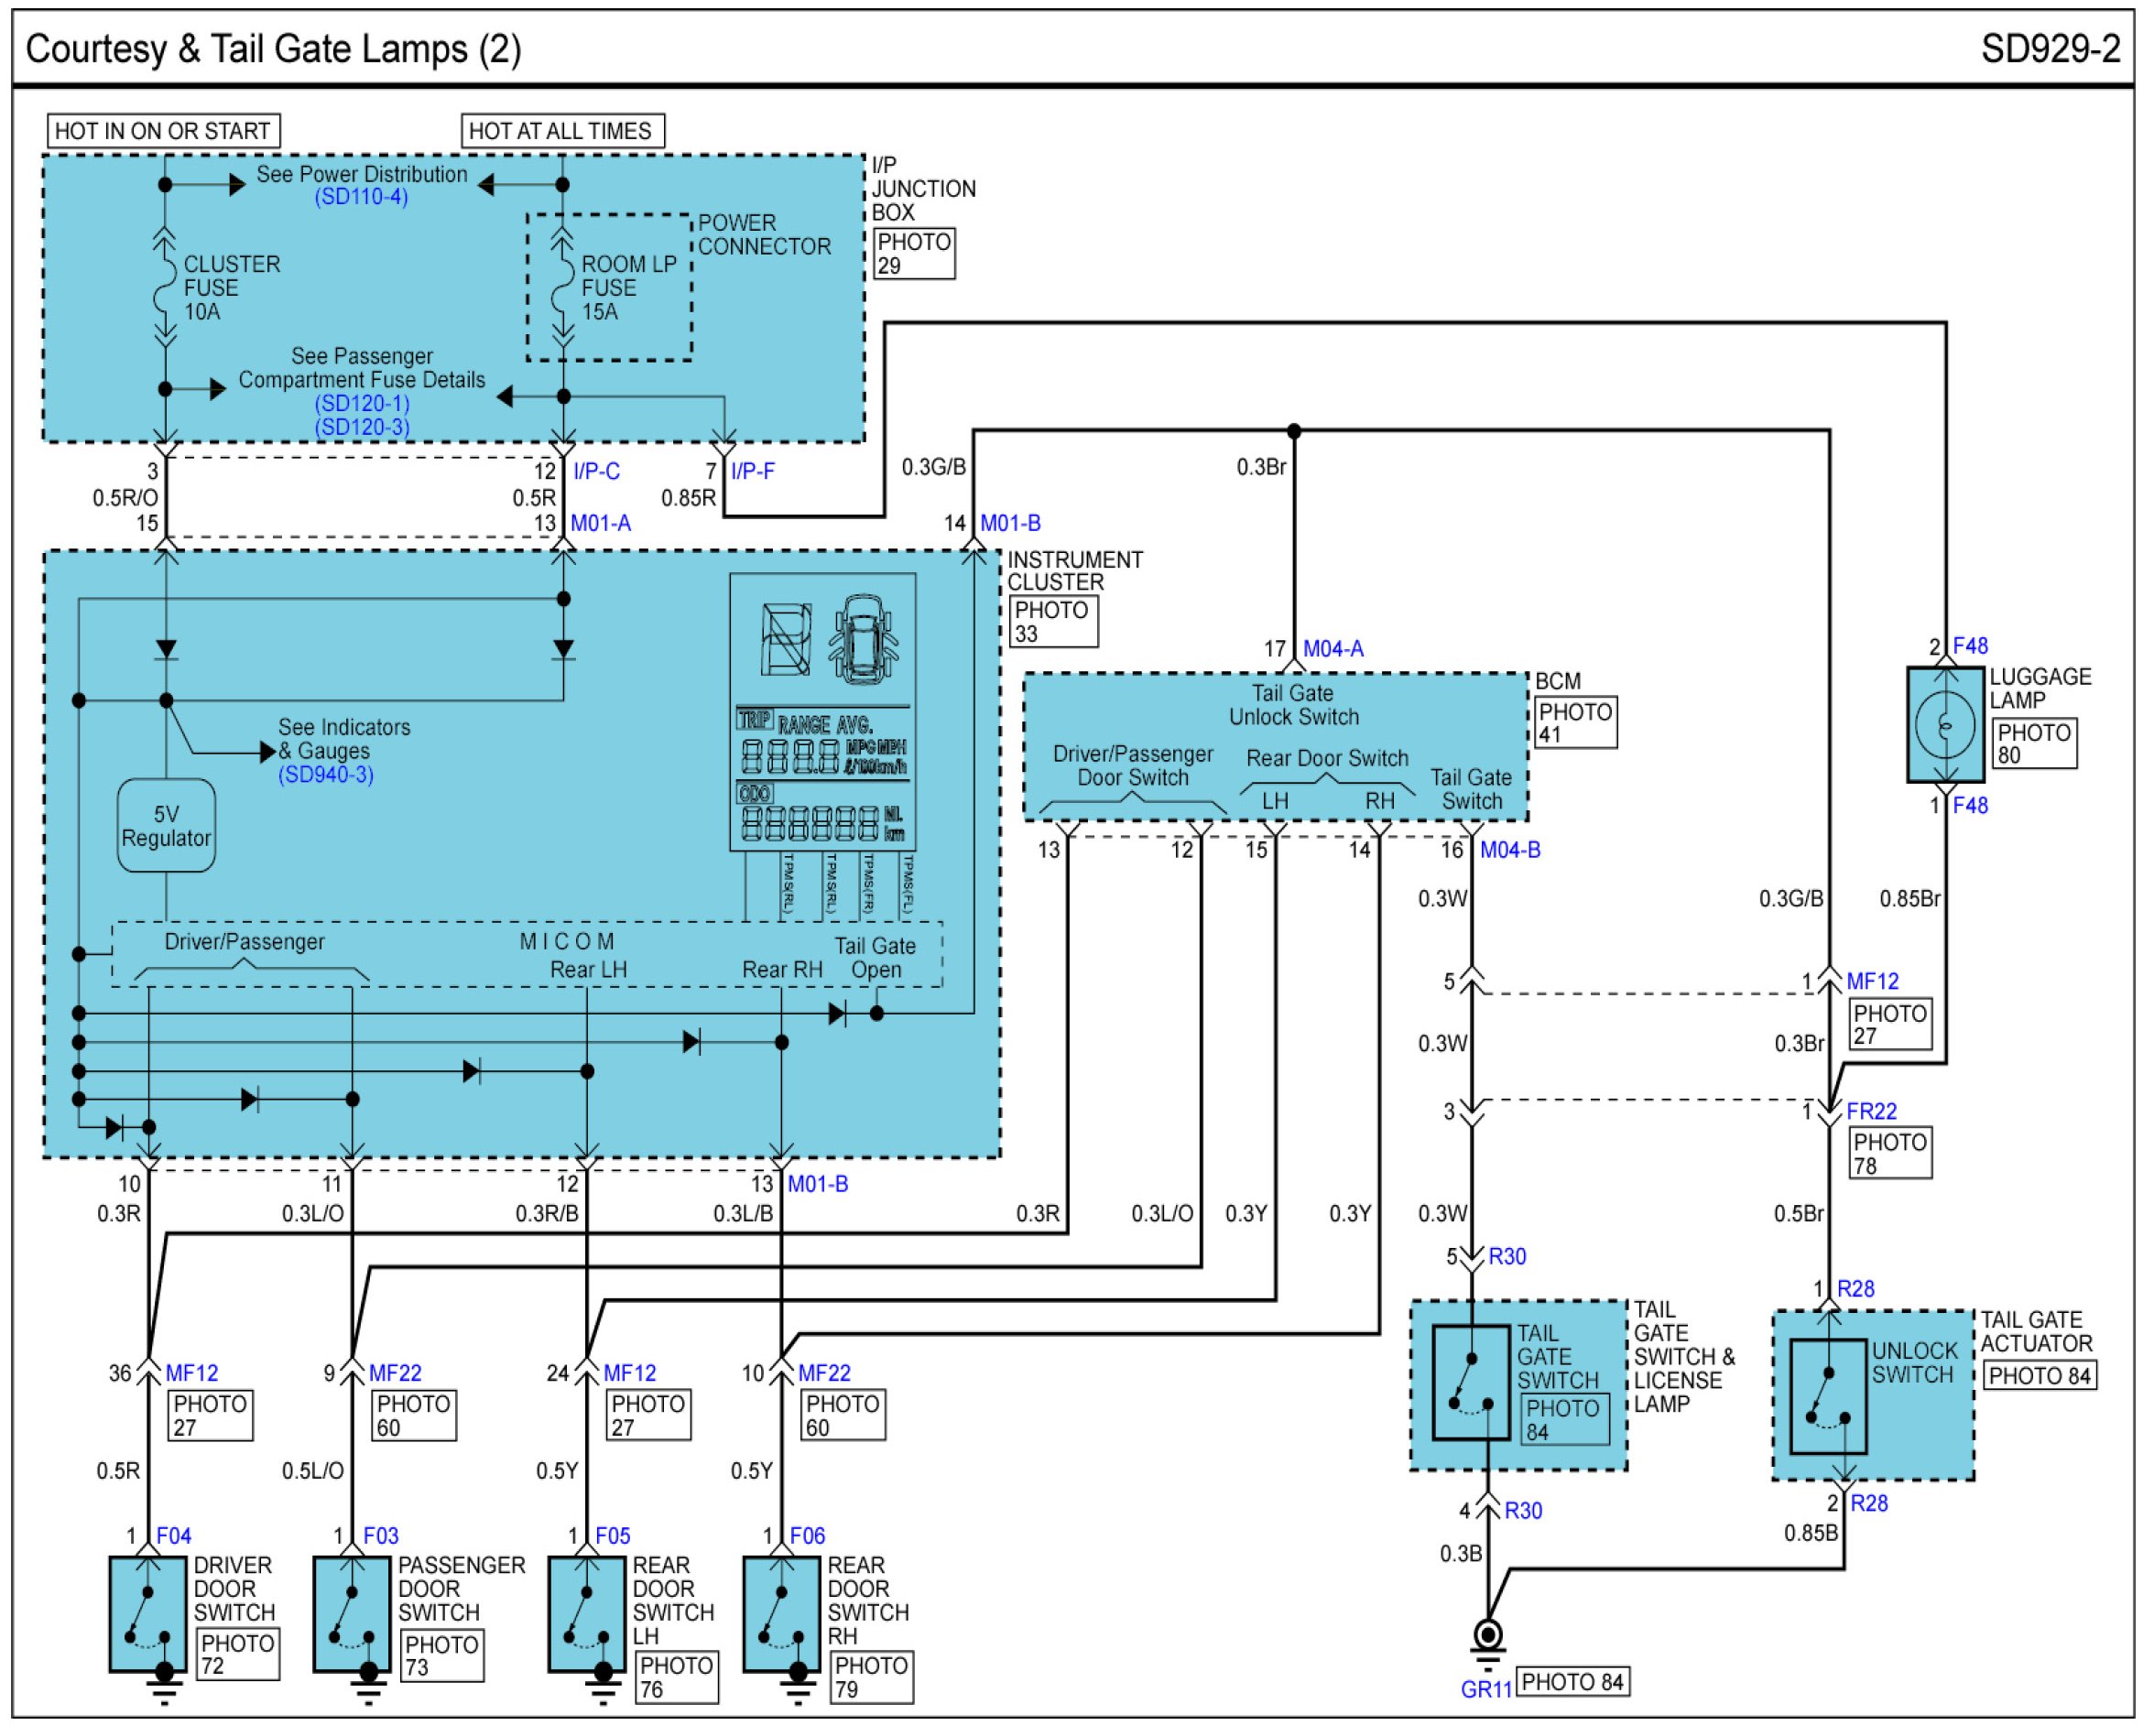Open the SD110-4 power distribution link
The image size is (2154, 1736).
[361, 197]
